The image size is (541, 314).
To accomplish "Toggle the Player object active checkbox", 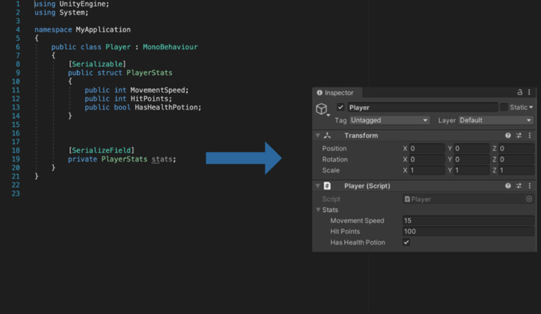I will click(340, 107).
